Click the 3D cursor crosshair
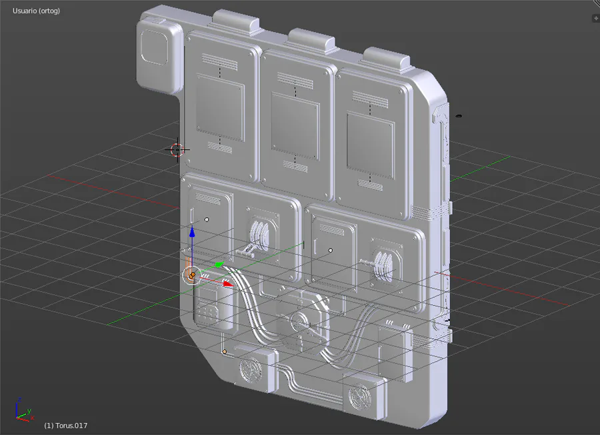Screen dimensions: 600x435 [177, 150]
